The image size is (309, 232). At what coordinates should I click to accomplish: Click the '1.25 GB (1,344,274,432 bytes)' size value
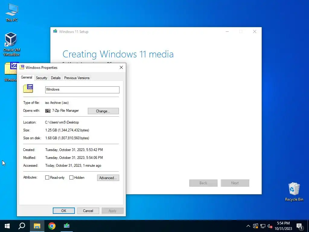click(67, 130)
